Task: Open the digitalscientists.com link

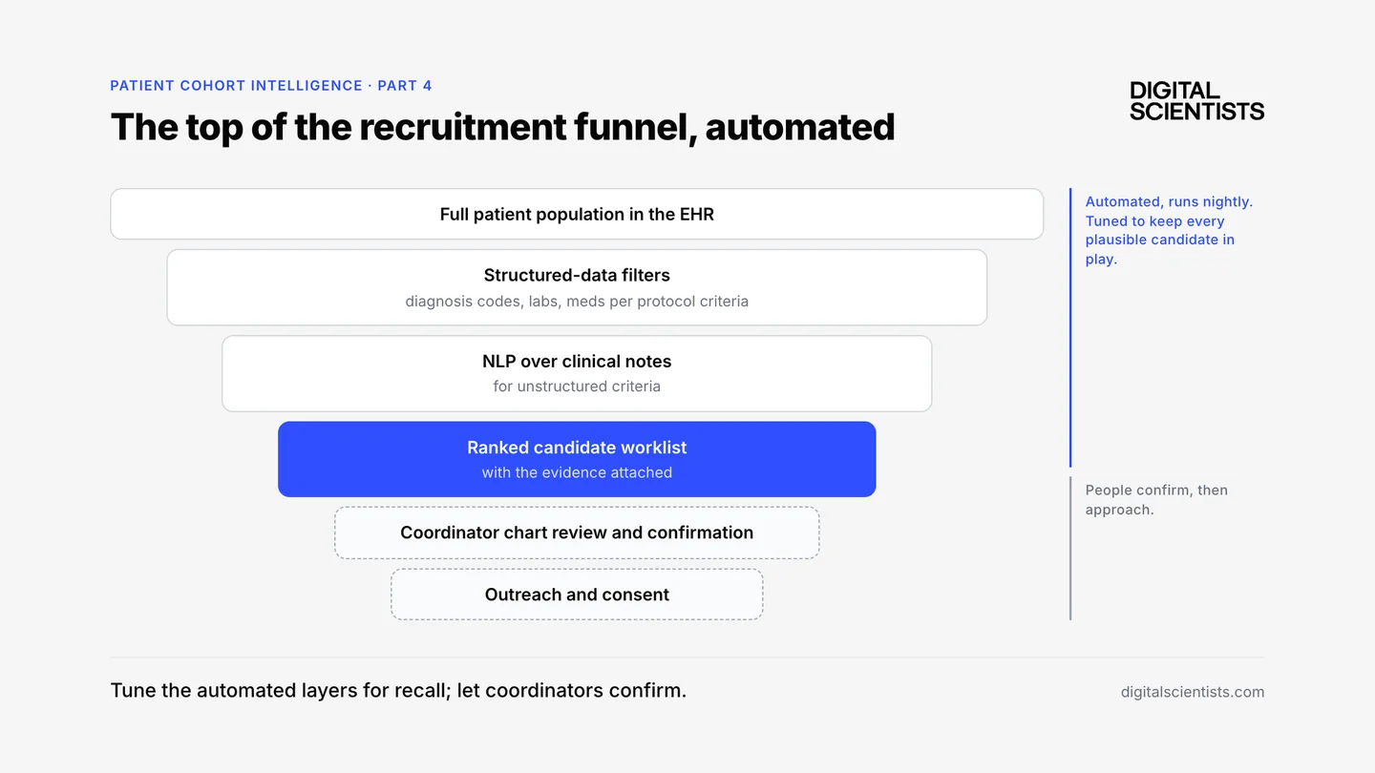Action: click(x=1193, y=692)
